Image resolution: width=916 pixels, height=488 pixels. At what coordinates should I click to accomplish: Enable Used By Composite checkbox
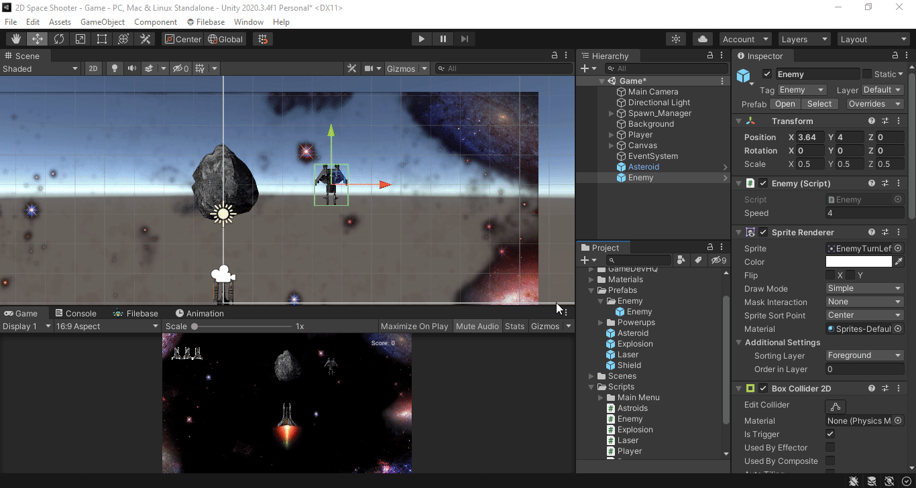pyautogui.click(x=830, y=461)
